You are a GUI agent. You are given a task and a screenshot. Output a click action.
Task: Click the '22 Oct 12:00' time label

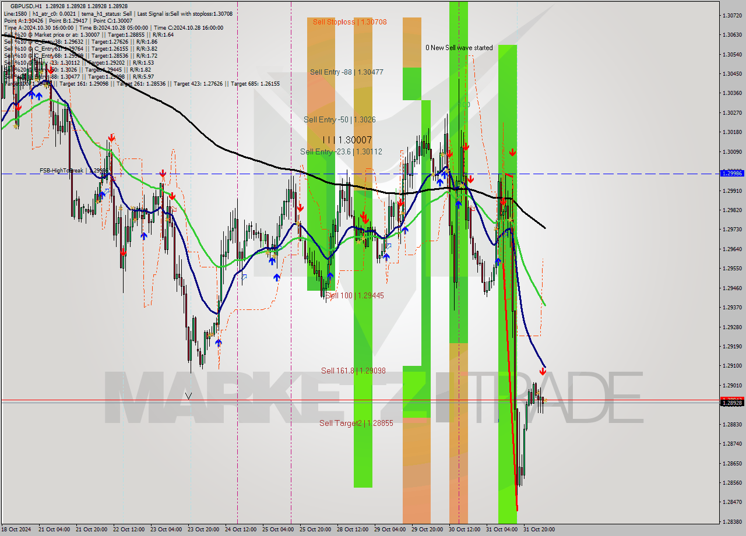coord(129,530)
